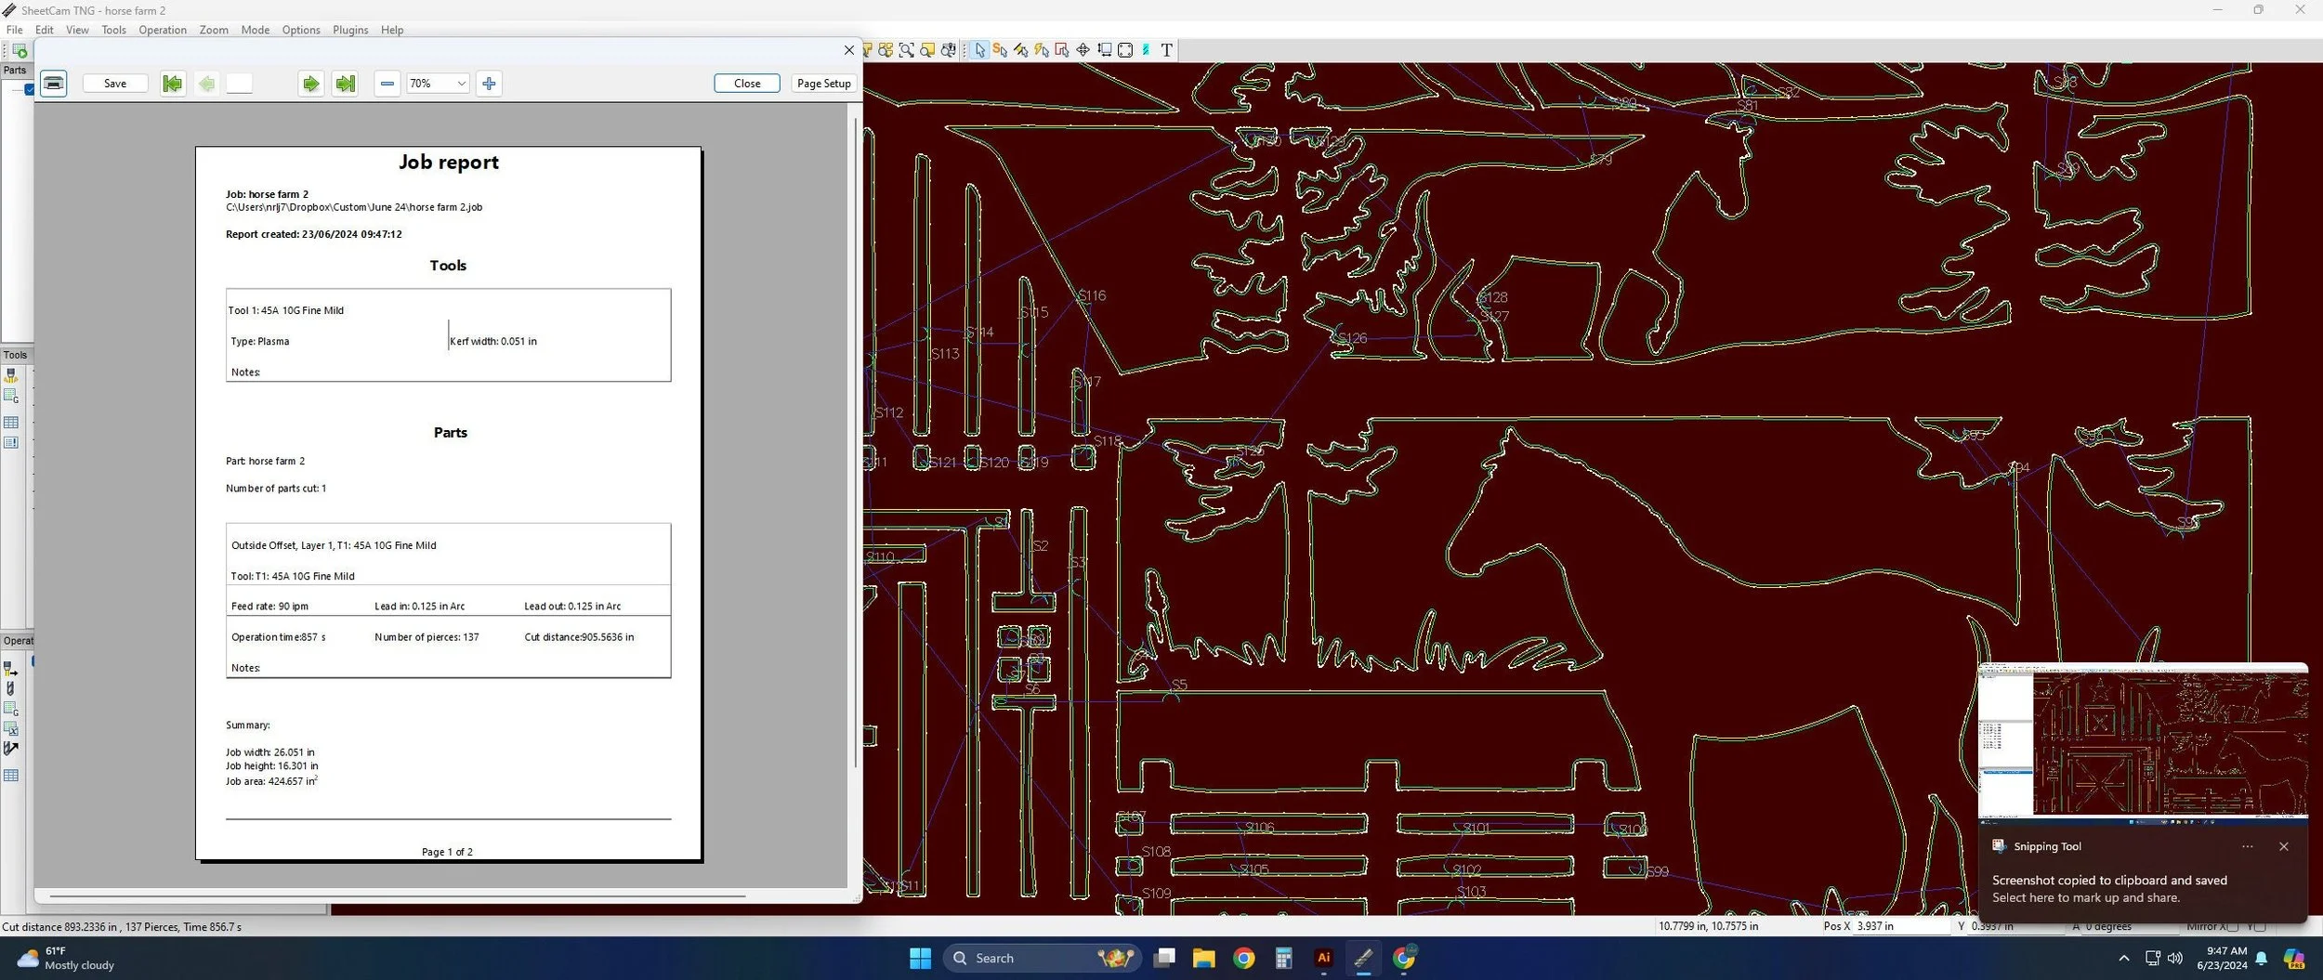
Task: Toggle the Mirror X checkbox
Action: pyautogui.click(x=2232, y=926)
